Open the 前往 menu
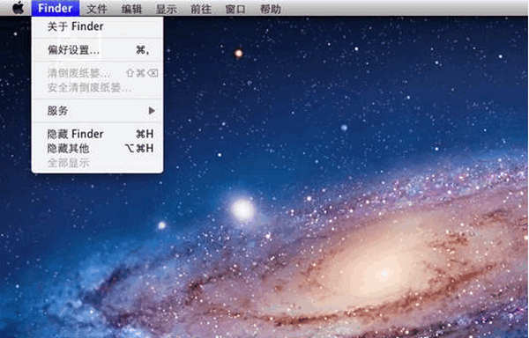Screen dimensions: 529x338 click(x=201, y=9)
